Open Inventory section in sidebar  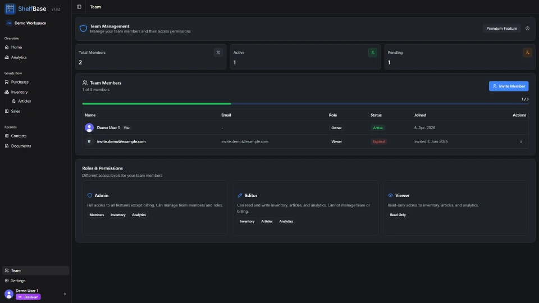point(35,92)
